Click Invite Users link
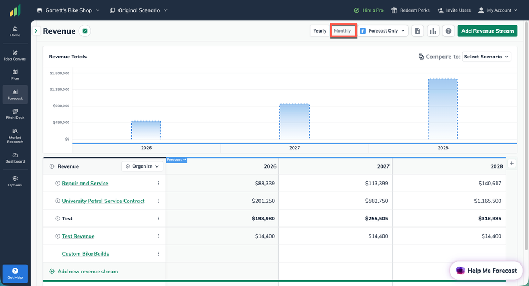 pyautogui.click(x=454, y=10)
